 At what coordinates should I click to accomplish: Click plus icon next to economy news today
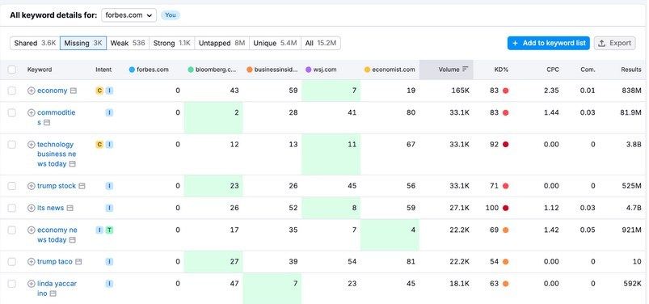click(x=31, y=230)
